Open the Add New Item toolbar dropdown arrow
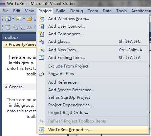The width and height of the screenshot is (151, 136). coord(24,19)
